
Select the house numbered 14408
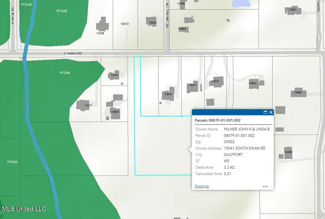[298, 93]
